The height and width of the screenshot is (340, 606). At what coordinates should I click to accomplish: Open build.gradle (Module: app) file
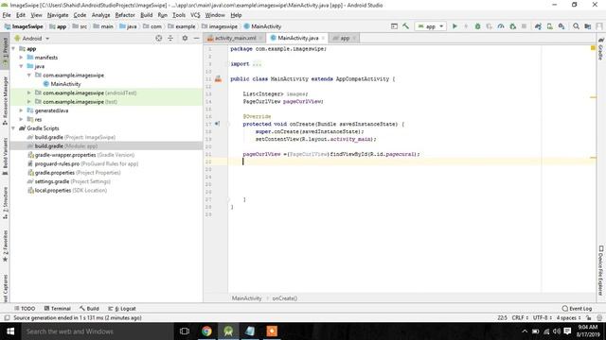tap(65, 145)
